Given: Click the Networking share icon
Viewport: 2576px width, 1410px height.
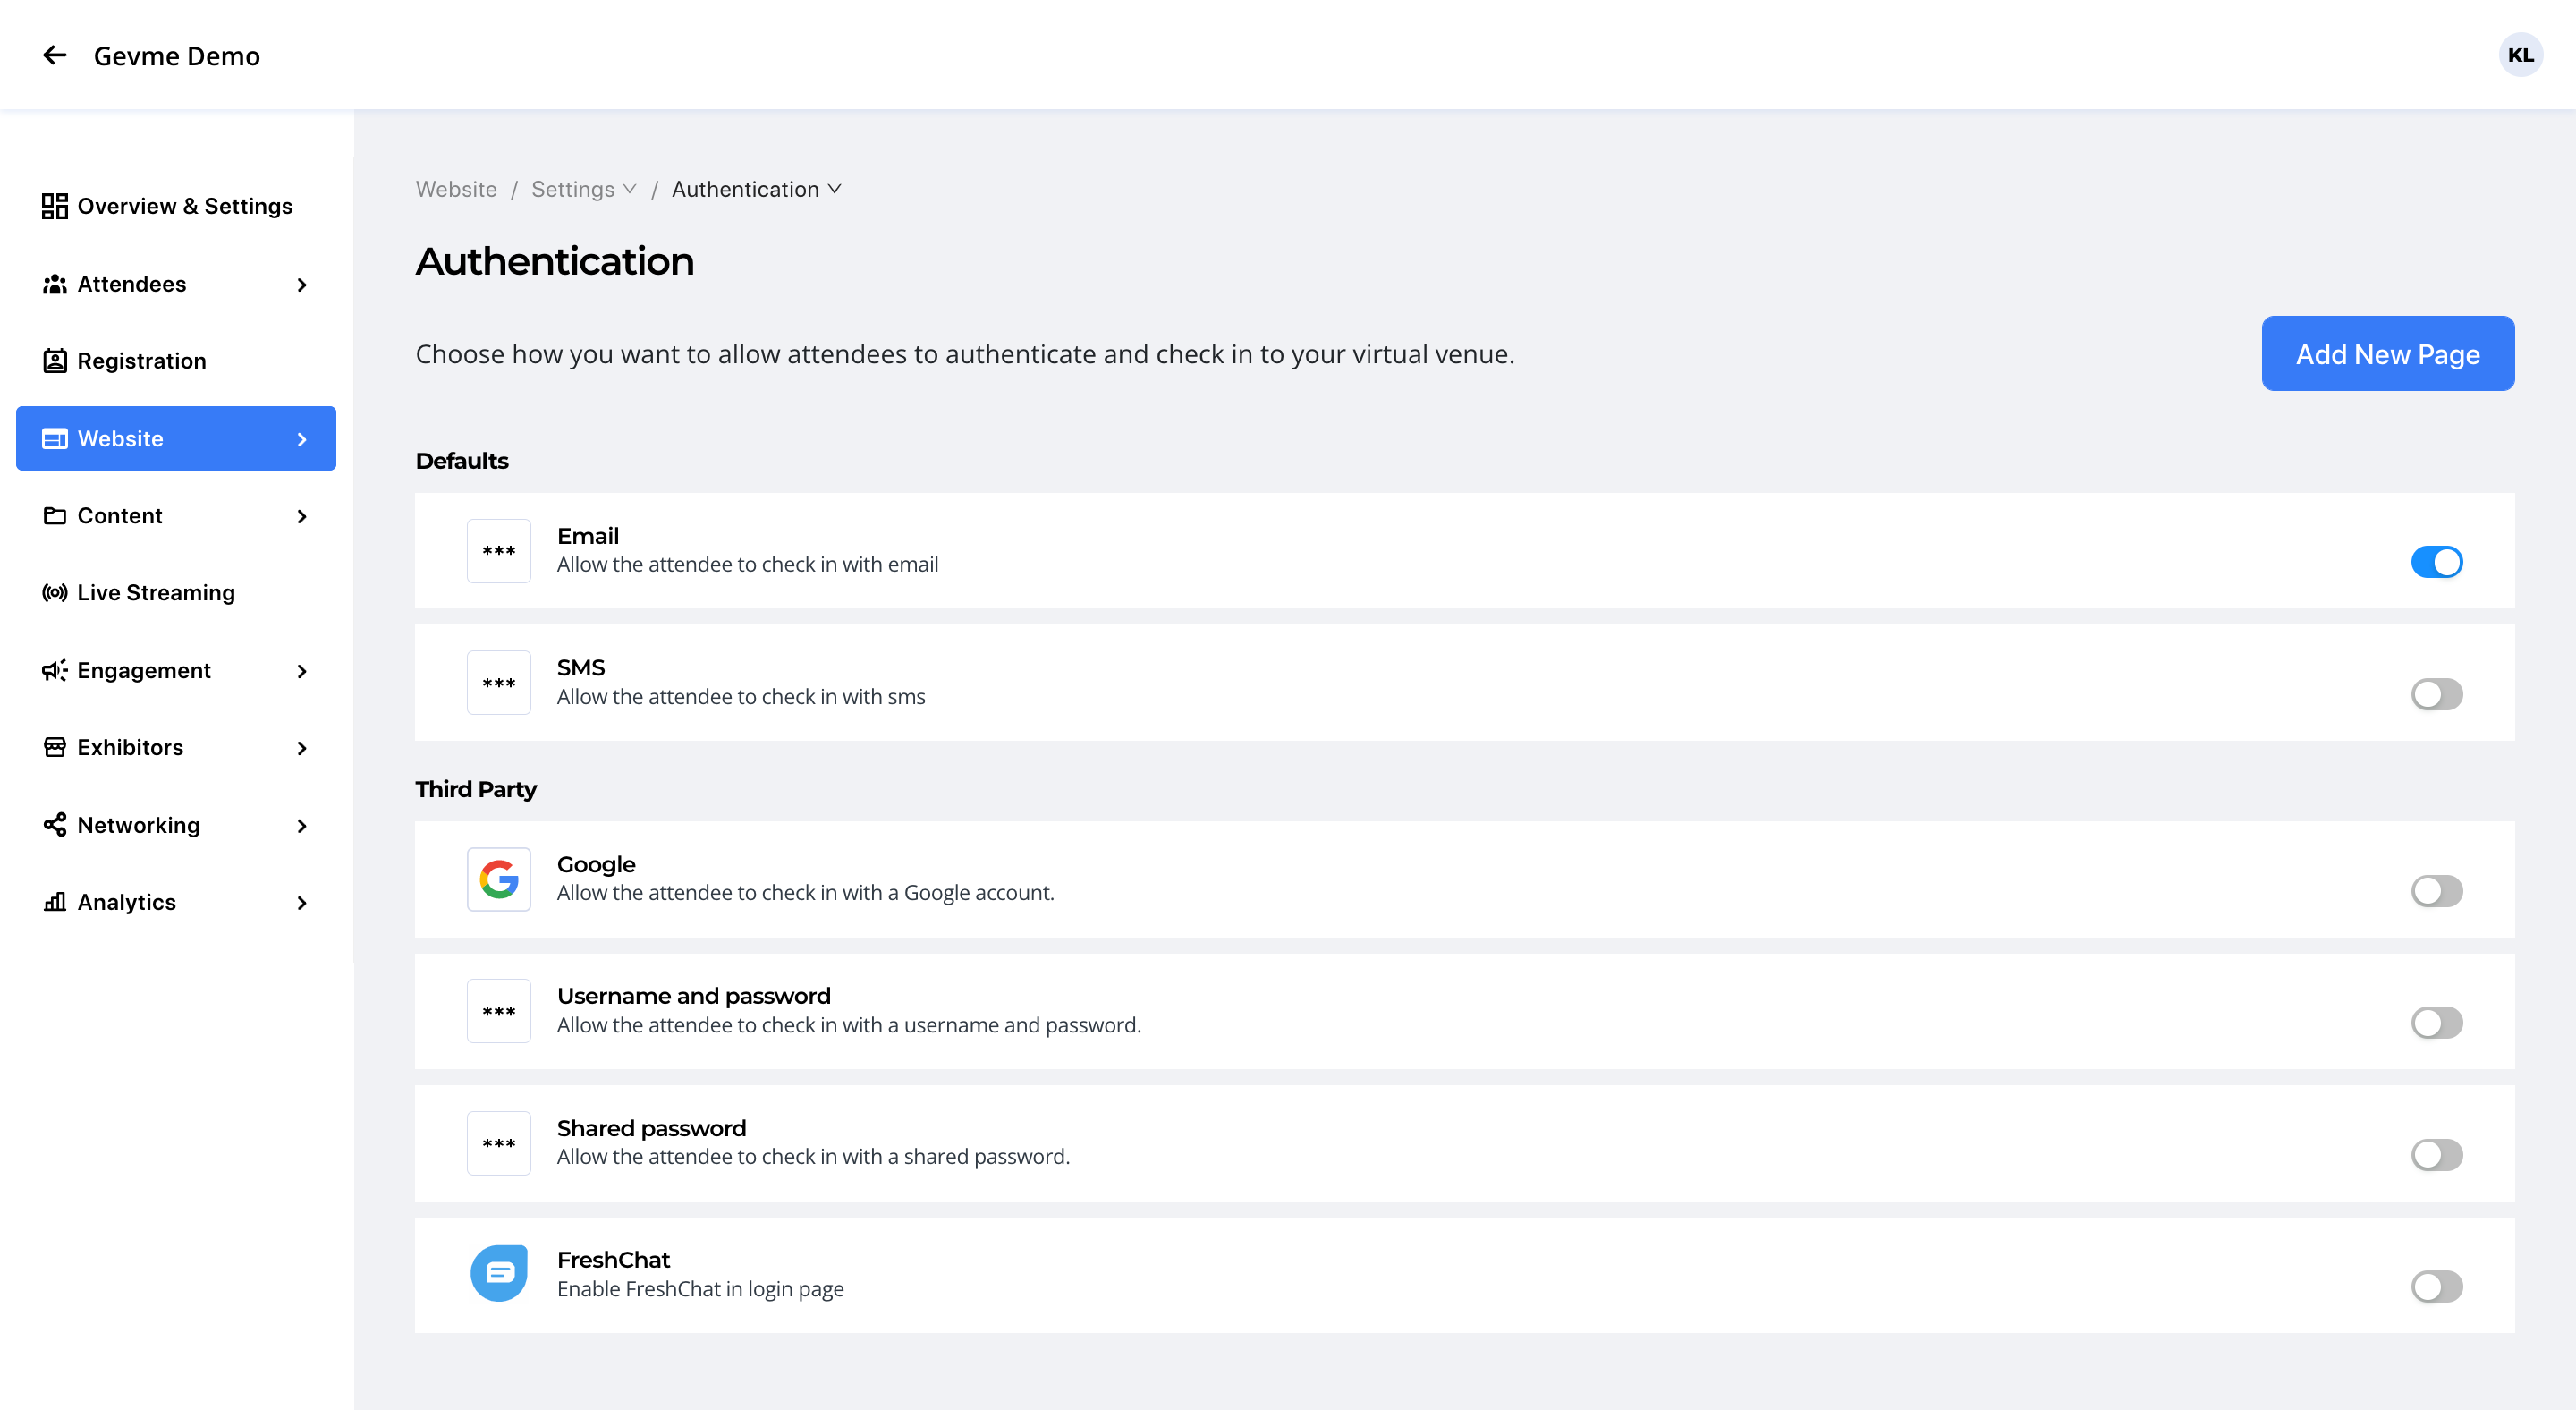Looking at the screenshot, I should click(54, 825).
